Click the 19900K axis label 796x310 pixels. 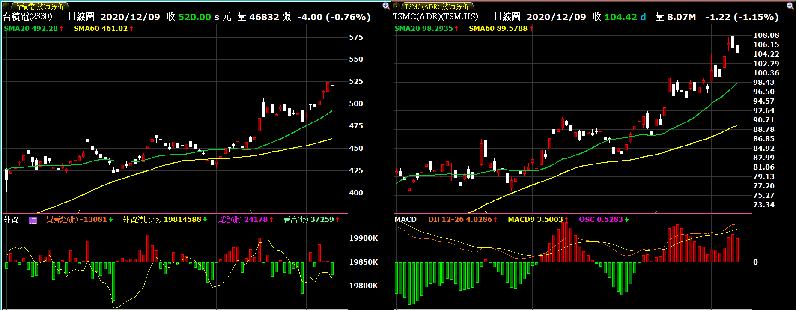364,238
